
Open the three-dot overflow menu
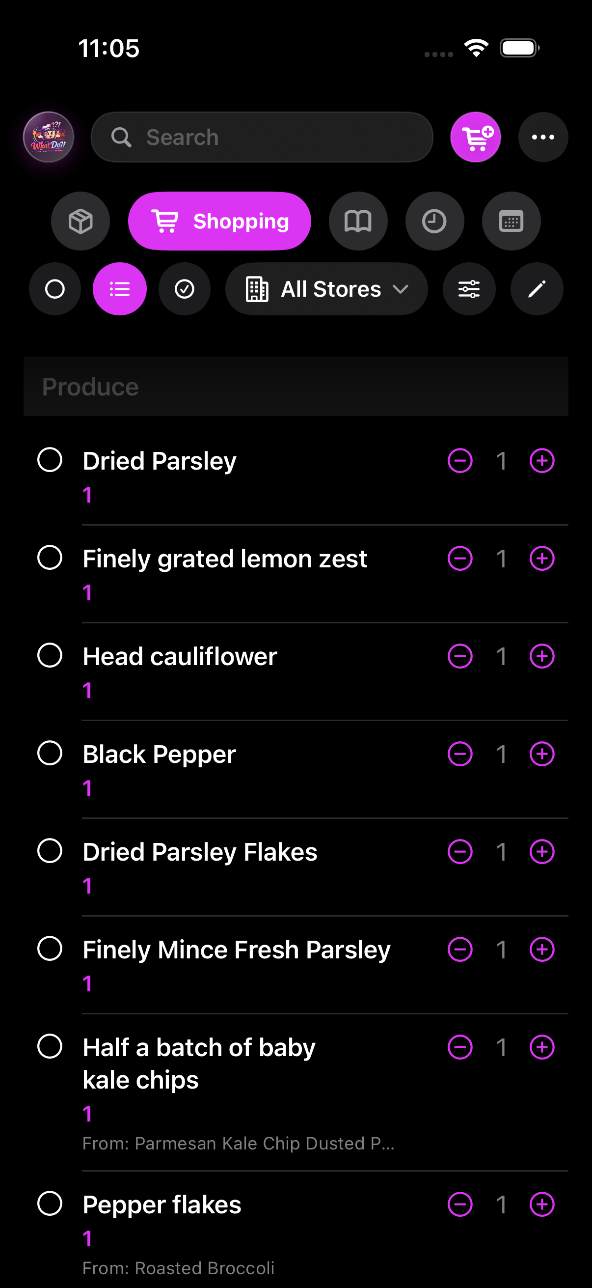pyautogui.click(x=543, y=137)
